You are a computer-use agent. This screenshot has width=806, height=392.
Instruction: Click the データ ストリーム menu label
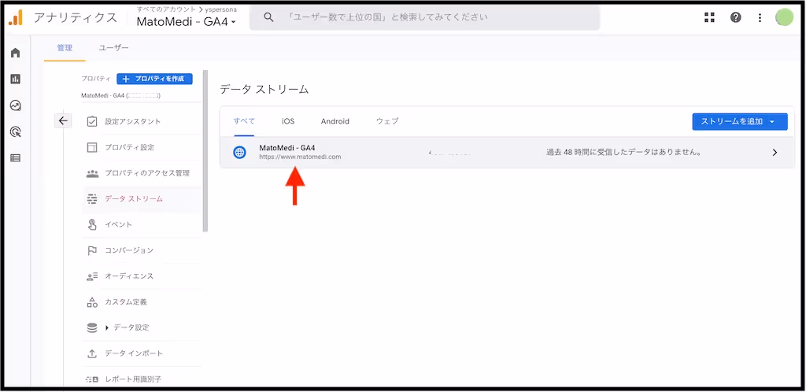tap(134, 199)
